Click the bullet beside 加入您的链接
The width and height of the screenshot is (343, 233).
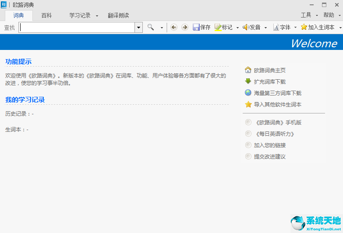pos(248,145)
